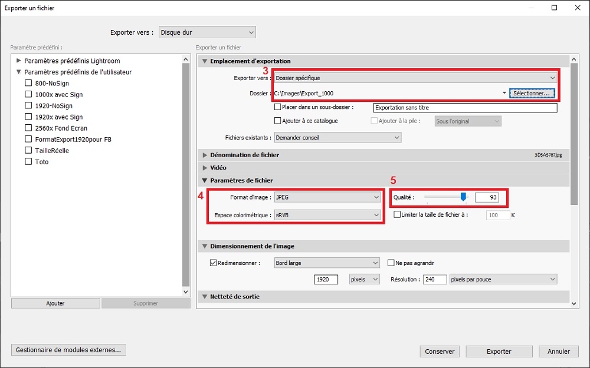Open the Format d'image JPEG dropdown
Viewport: 590px width, 368px height.
tap(327, 197)
